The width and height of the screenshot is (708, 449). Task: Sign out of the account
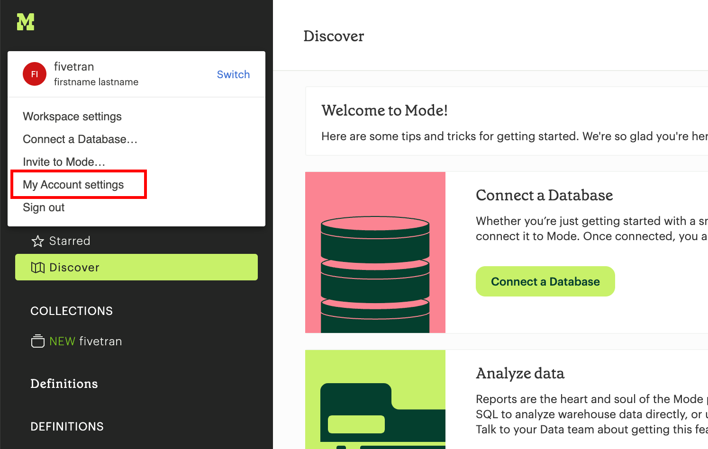pos(44,207)
